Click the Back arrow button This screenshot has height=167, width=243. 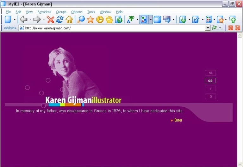[x=24, y=20]
